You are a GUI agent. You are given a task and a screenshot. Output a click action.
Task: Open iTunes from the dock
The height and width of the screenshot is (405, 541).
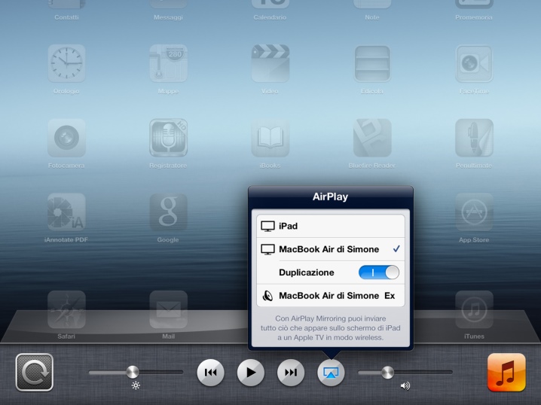tap(474, 309)
